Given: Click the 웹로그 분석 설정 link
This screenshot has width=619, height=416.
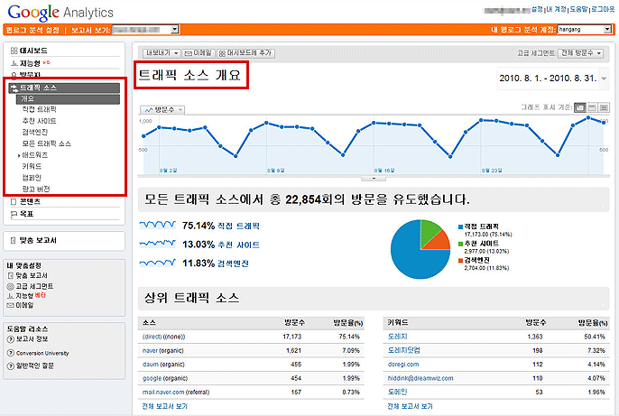Looking at the screenshot, I should coord(32,30).
